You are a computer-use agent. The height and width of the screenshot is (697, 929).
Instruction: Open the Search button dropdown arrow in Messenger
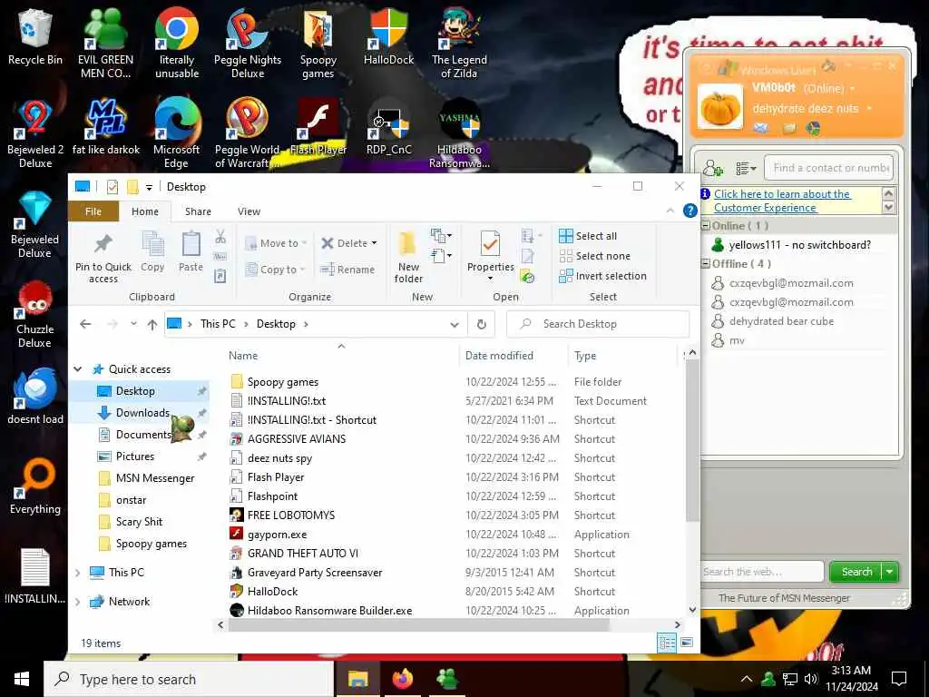coord(890,572)
